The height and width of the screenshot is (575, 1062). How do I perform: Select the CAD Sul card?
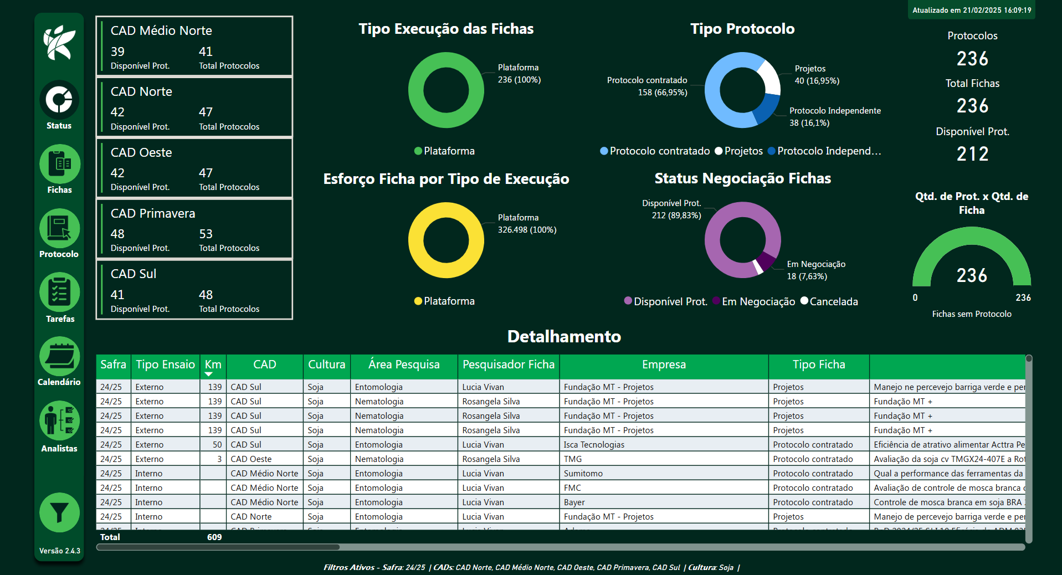(194, 289)
